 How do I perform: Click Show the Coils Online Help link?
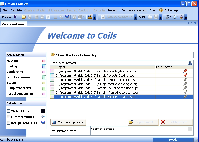pyautogui.click(x=77, y=55)
